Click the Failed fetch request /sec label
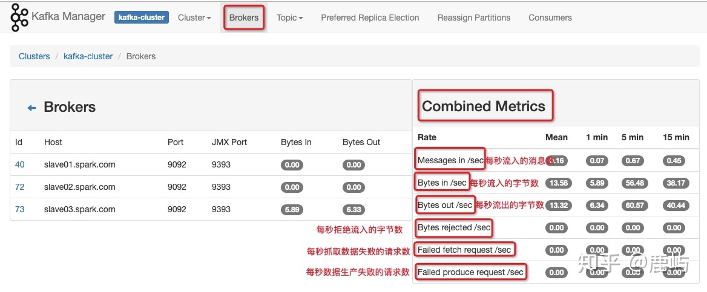Viewport: 707px width, 292px height. coord(464,250)
